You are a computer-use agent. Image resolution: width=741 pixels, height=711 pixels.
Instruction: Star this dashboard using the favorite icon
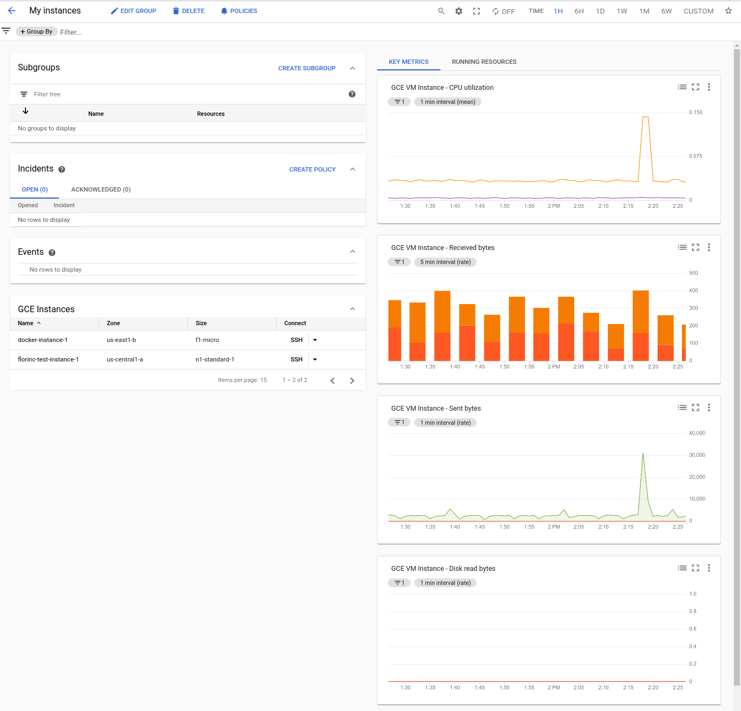[x=729, y=11]
